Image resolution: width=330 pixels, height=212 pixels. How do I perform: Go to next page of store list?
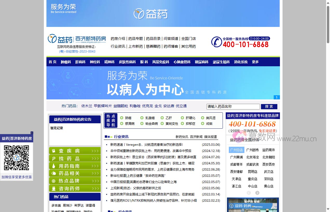257,193
